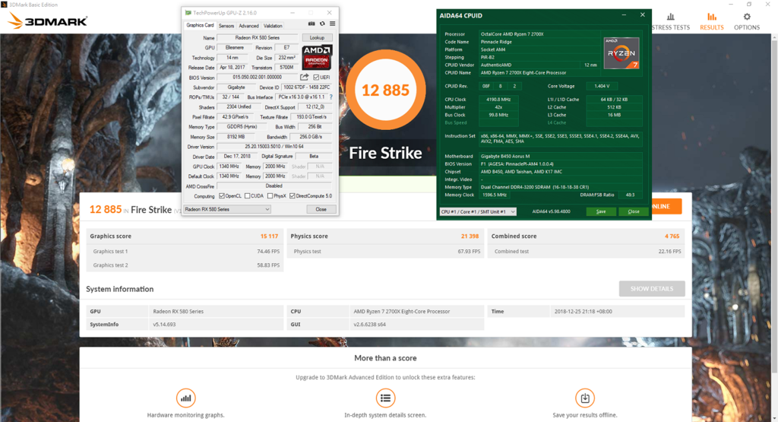Image resolution: width=778 pixels, height=422 pixels.
Task: Toggle the OpenCL checkbox
Action: 222,195
